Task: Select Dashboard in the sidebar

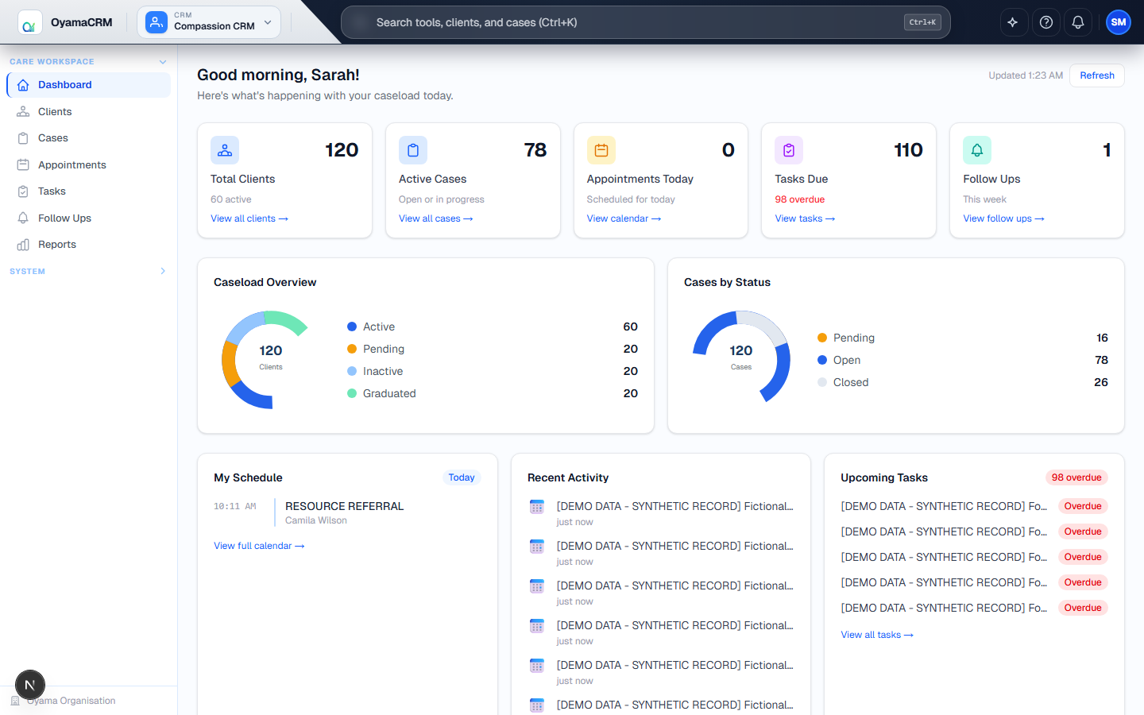Action: click(89, 85)
